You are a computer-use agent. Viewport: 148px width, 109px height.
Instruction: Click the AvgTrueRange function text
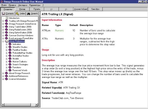(x=73, y=93)
